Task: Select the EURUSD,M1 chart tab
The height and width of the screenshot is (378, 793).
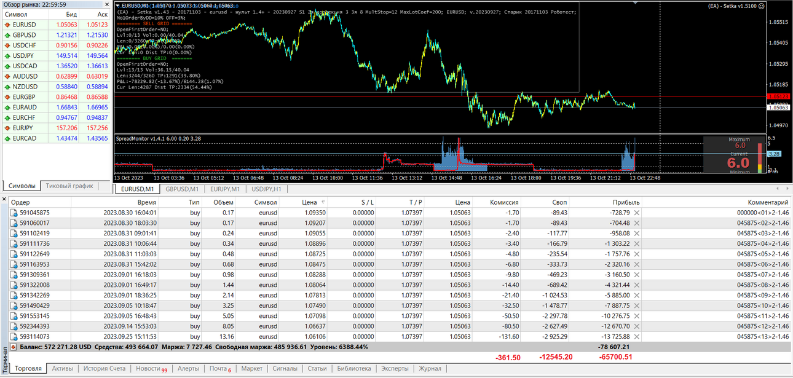Action: pyautogui.click(x=137, y=189)
